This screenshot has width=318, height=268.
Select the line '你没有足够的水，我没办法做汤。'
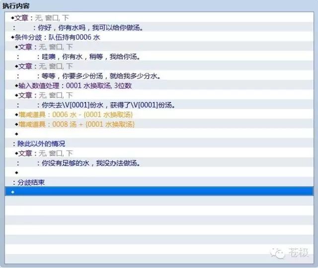pos(159,163)
